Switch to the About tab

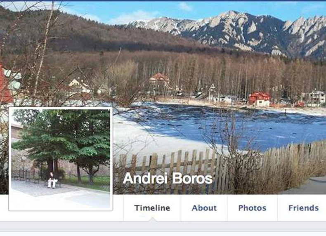[x=204, y=208]
